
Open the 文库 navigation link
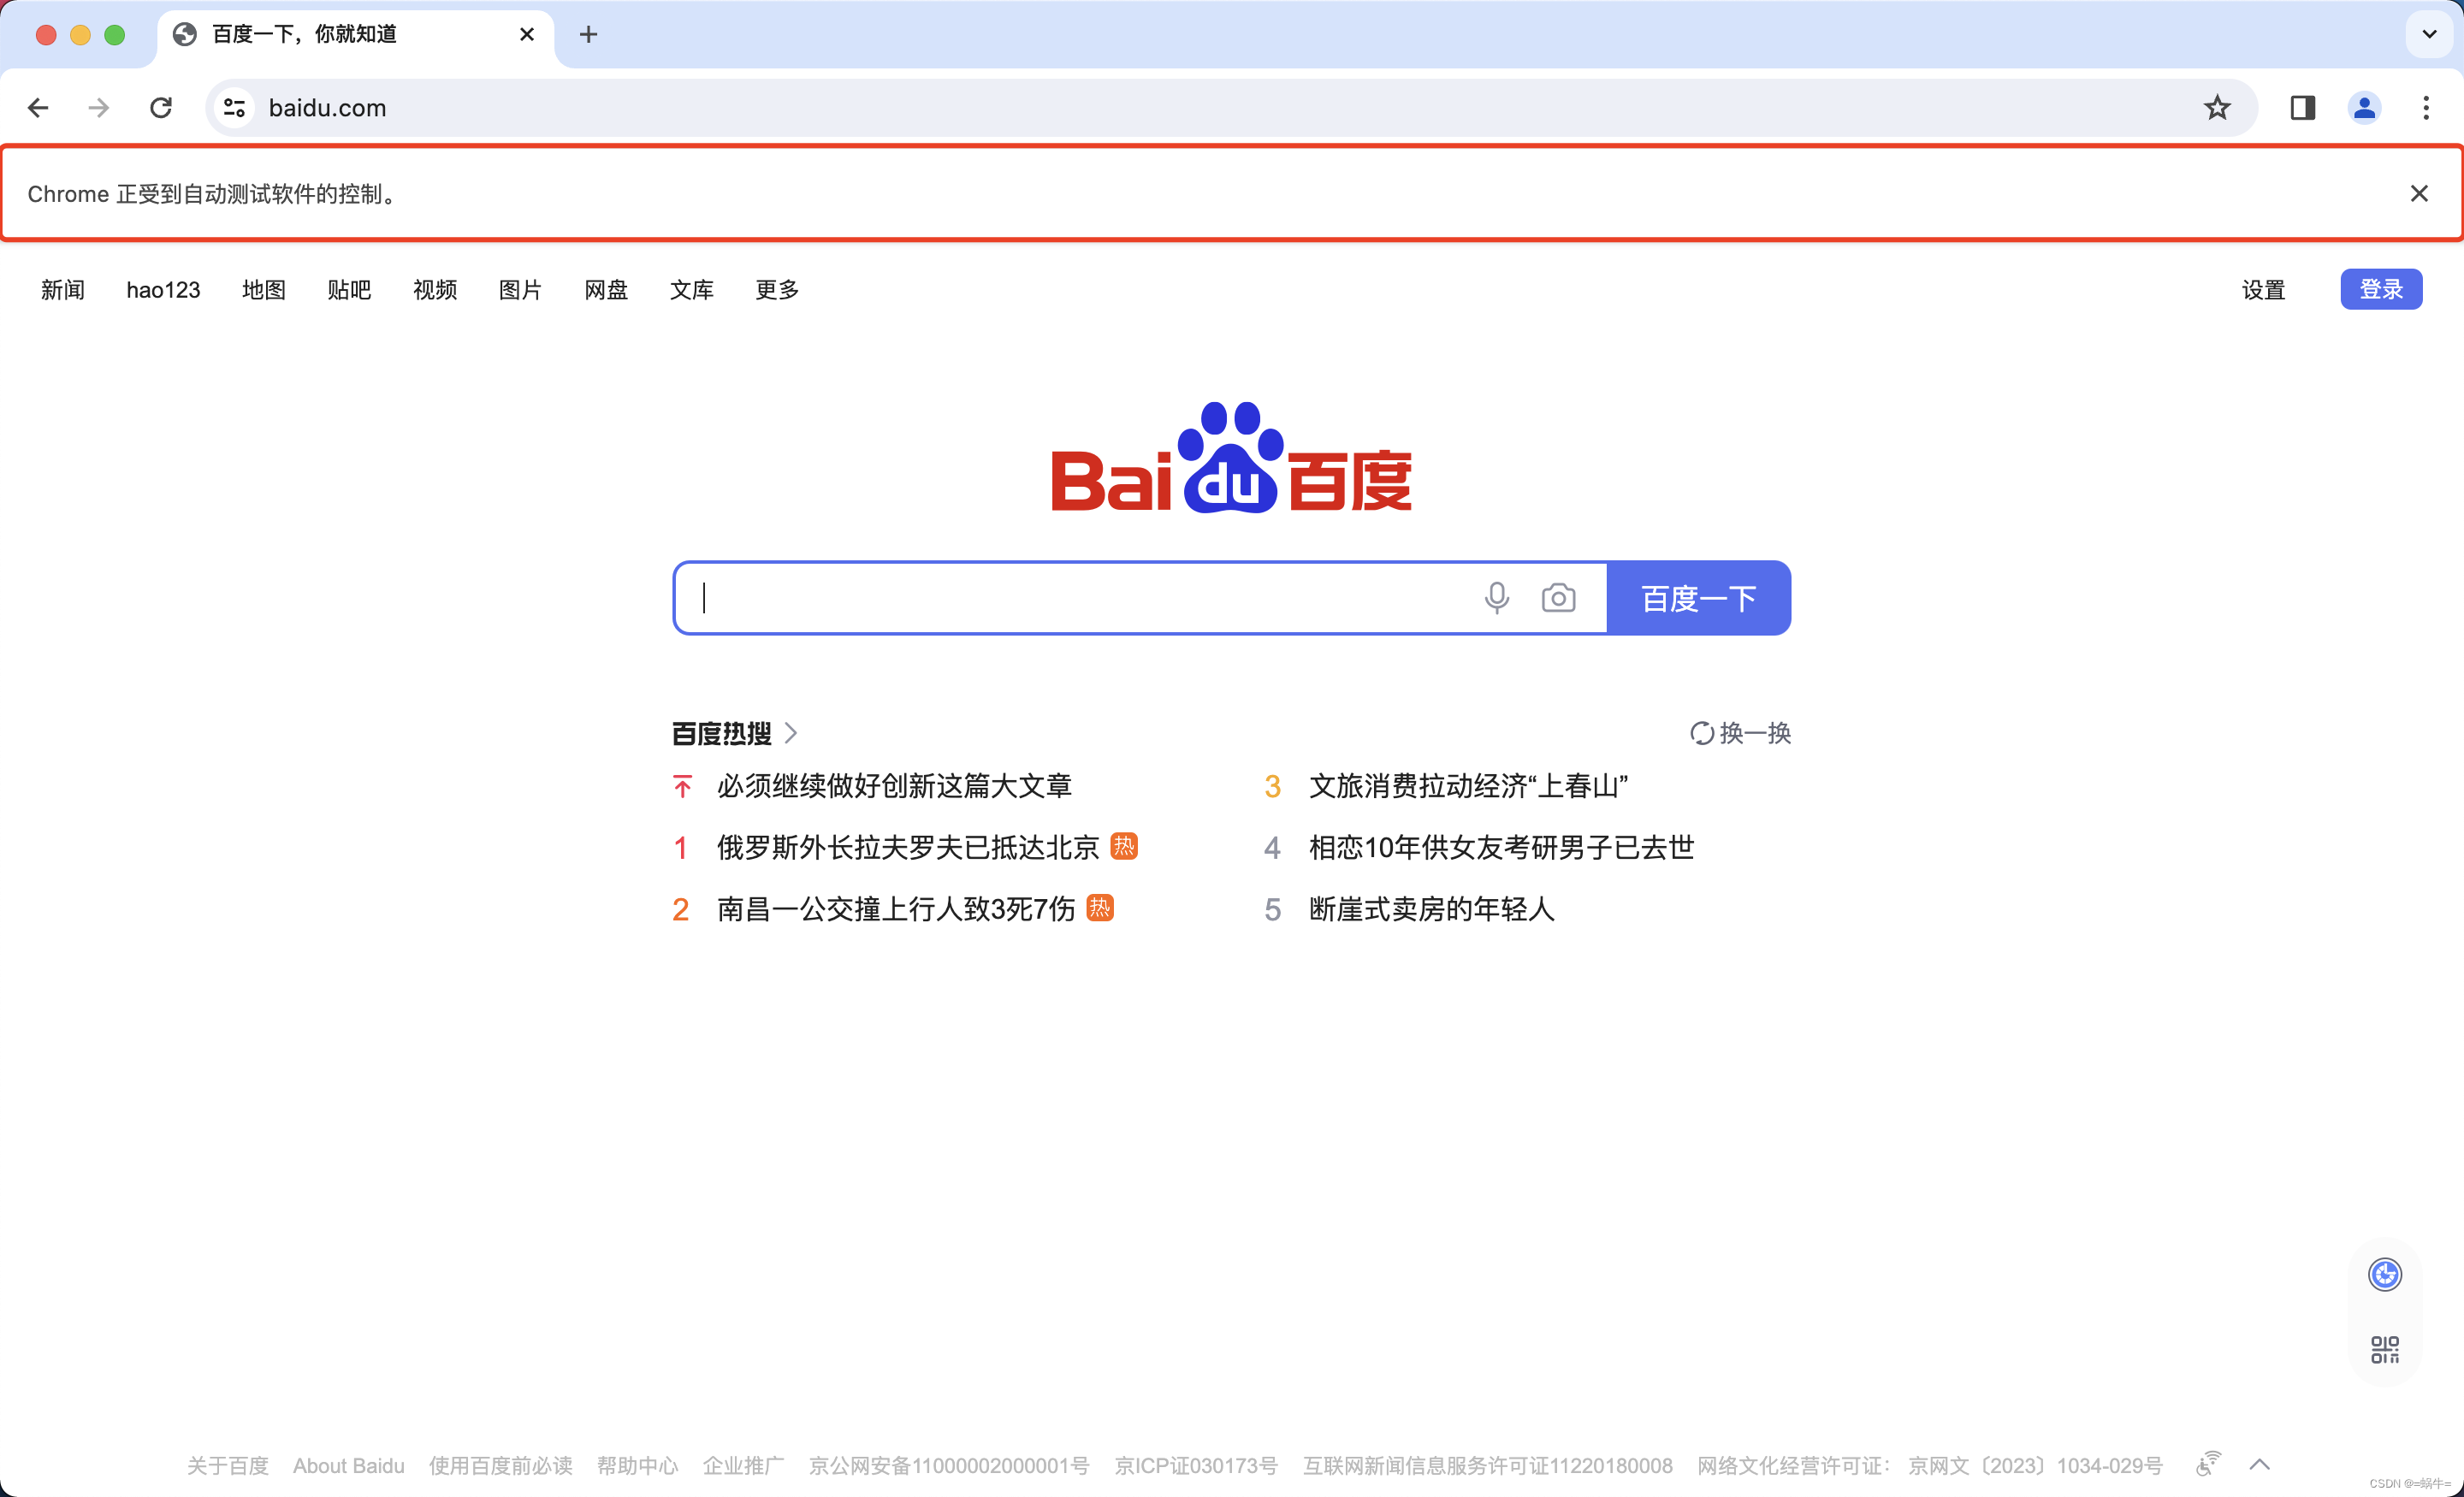pos(692,290)
